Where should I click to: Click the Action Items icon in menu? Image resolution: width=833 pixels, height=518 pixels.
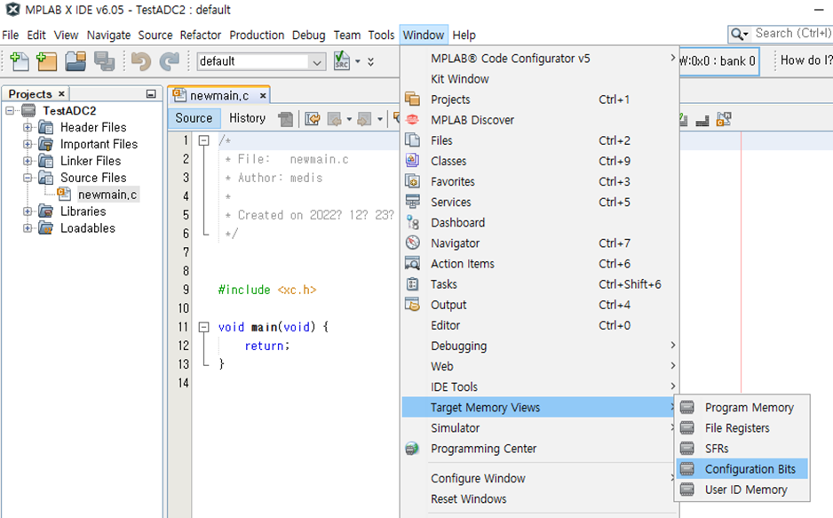tap(412, 264)
